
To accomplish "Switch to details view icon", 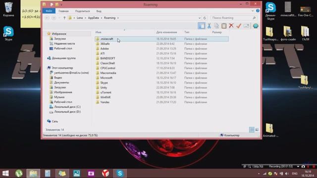I will (x=252, y=130).
